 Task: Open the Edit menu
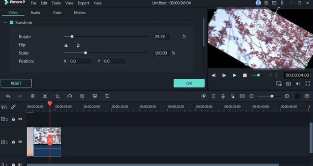click(x=44, y=3)
